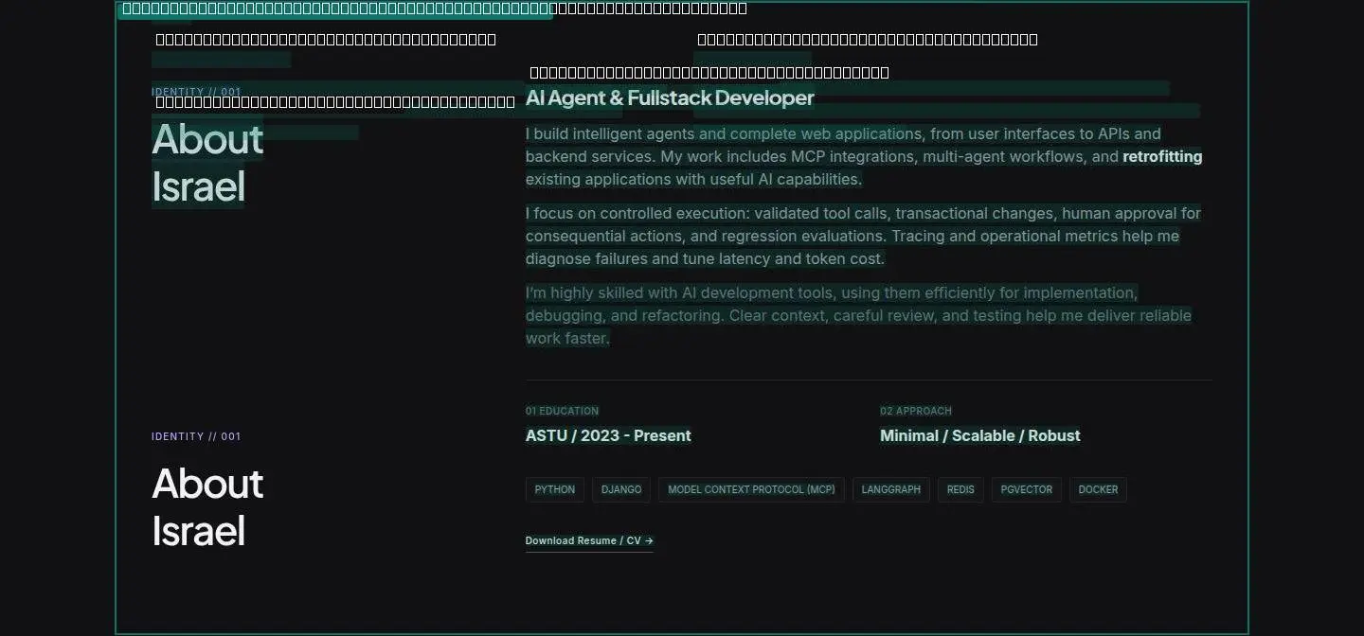Screen dimensions: 1364x636
Task: Select the PGVECTOR skill tag
Action: click(1027, 489)
